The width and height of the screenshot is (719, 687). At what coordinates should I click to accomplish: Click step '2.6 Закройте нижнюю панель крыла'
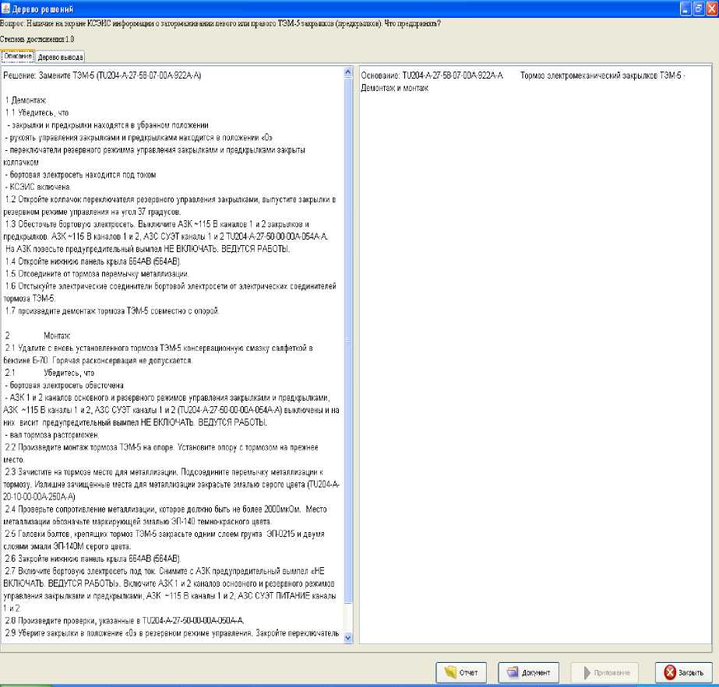pos(93,559)
